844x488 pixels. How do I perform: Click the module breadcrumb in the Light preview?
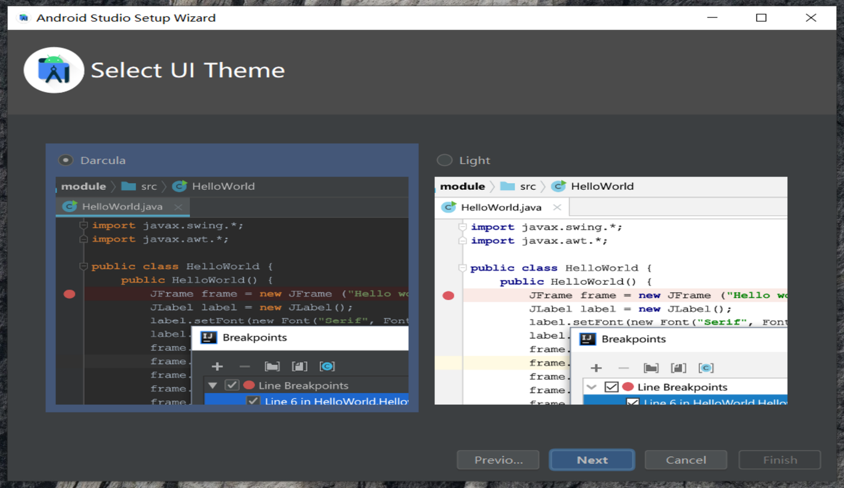pos(463,186)
